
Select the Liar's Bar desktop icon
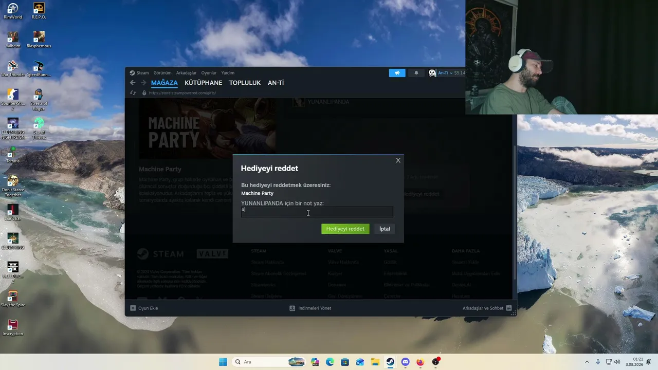pyautogui.click(x=13, y=212)
